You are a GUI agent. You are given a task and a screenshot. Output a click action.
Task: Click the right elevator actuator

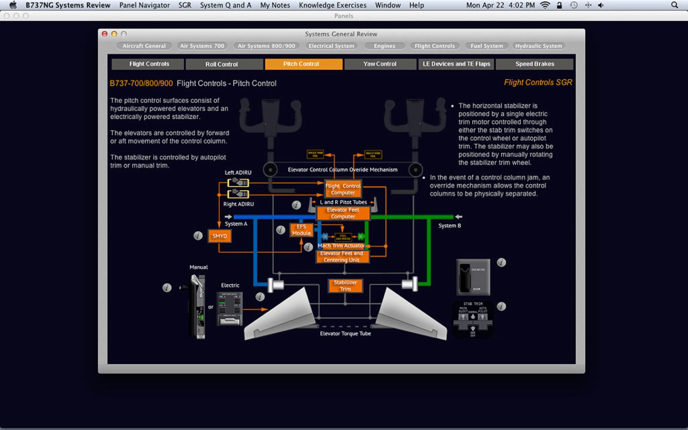pos(409,284)
